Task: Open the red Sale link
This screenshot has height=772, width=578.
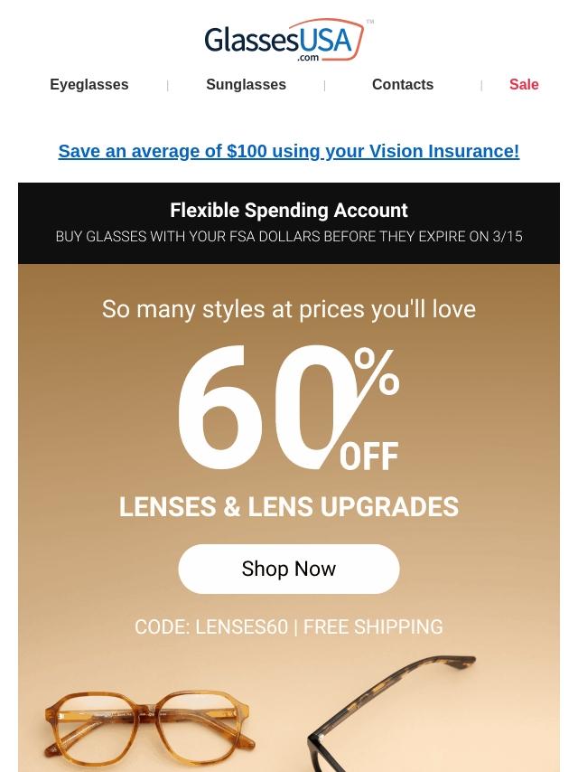Action: [524, 85]
